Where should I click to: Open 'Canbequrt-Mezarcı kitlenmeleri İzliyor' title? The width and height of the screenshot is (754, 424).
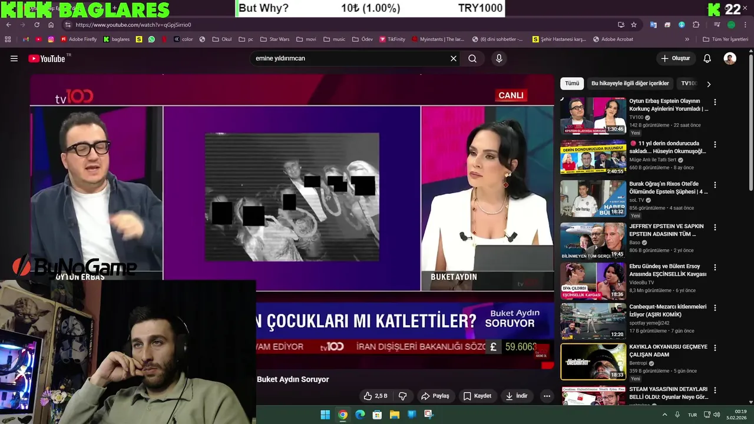pyautogui.click(x=667, y=310)
